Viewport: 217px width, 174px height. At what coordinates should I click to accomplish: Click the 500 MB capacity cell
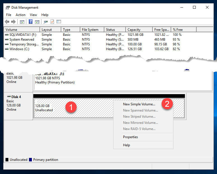tap(133, 40)
